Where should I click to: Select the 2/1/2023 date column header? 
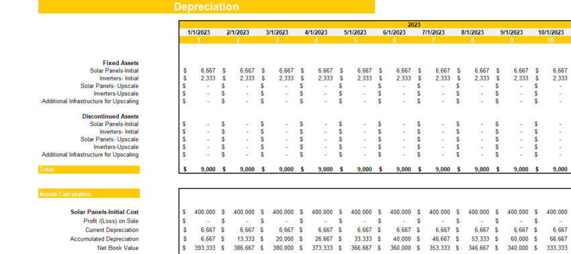pos(238,33)
